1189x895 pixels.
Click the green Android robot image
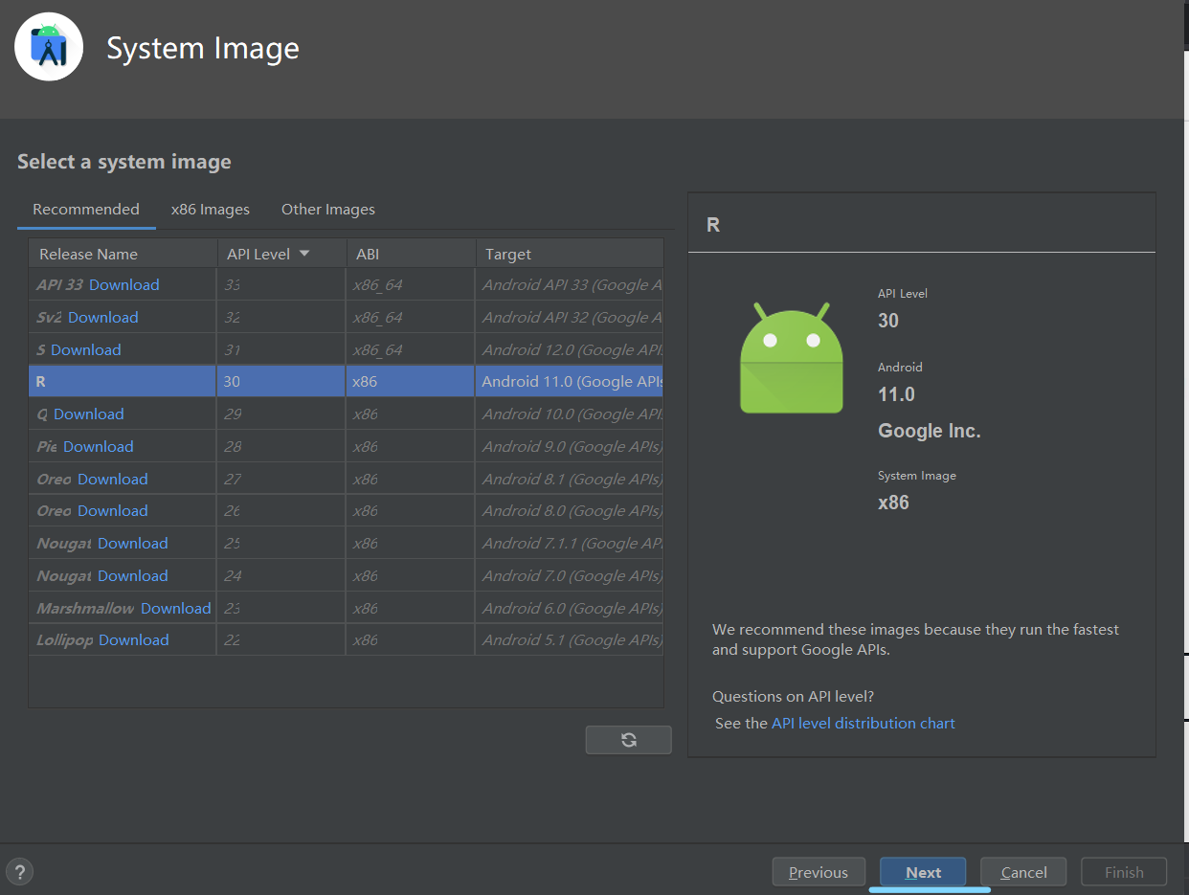(x=791, y=357)
